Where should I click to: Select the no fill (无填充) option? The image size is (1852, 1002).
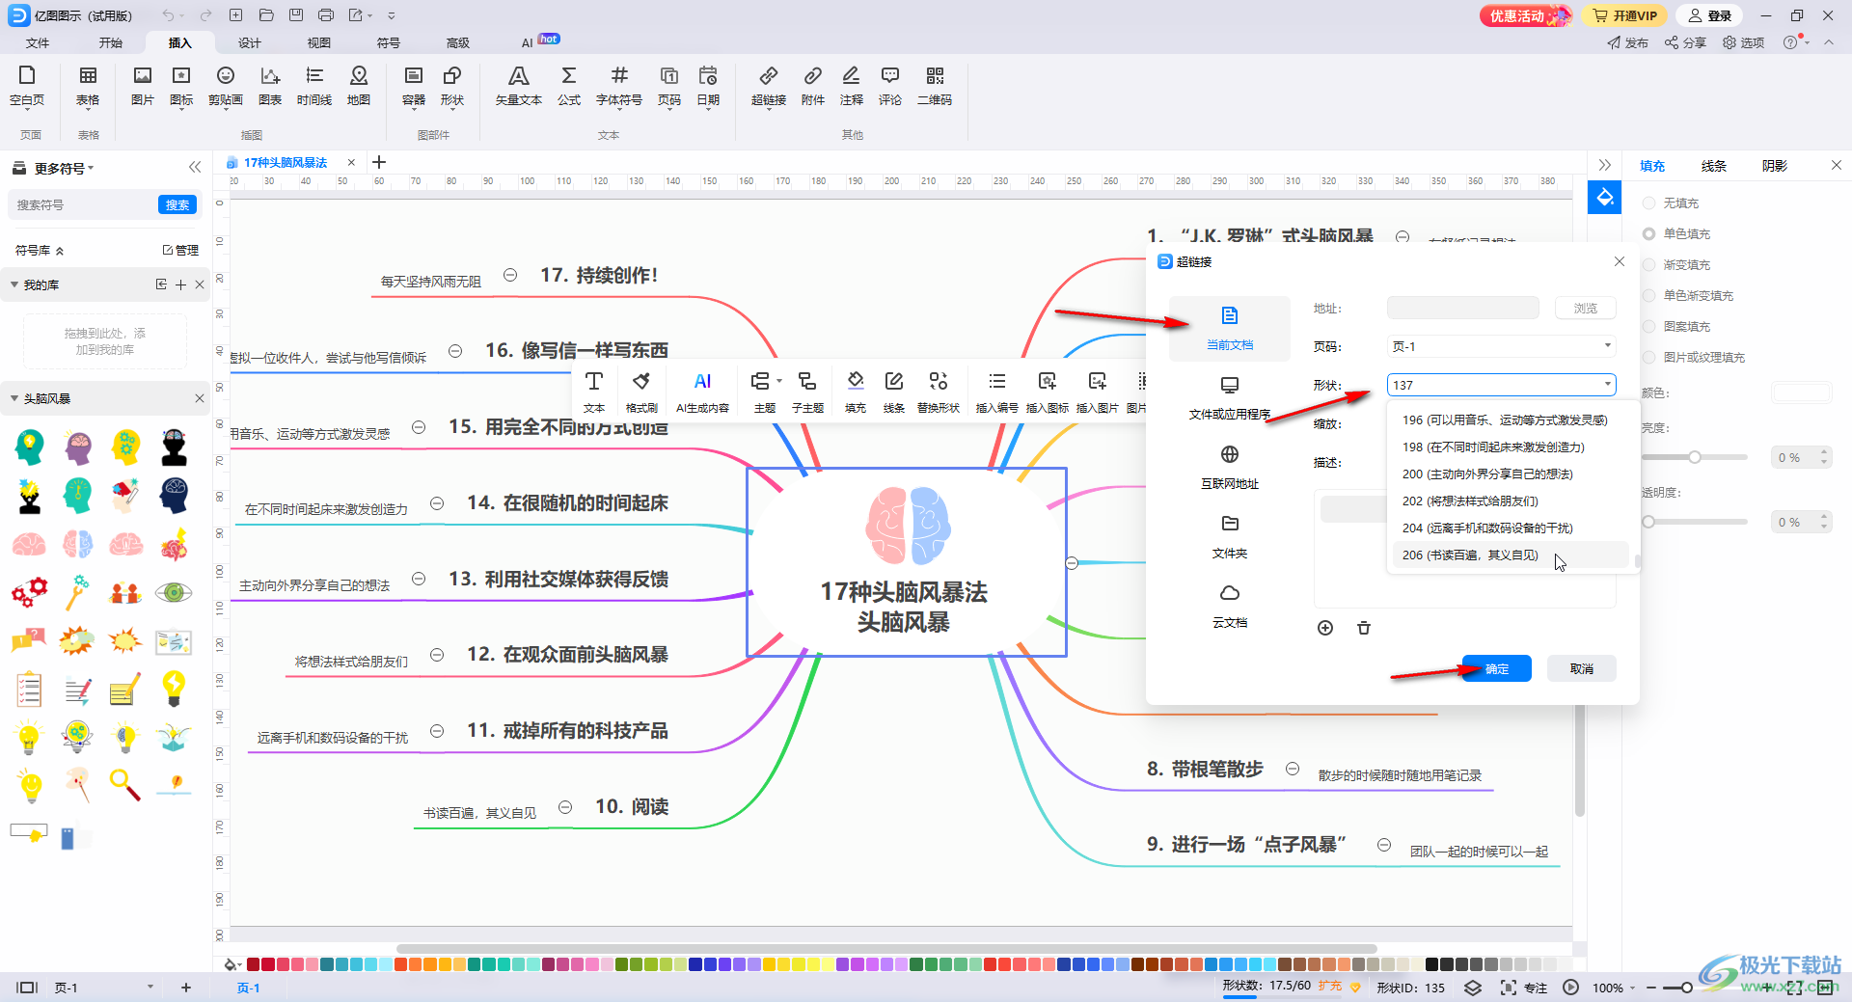tap(1671, 203)
